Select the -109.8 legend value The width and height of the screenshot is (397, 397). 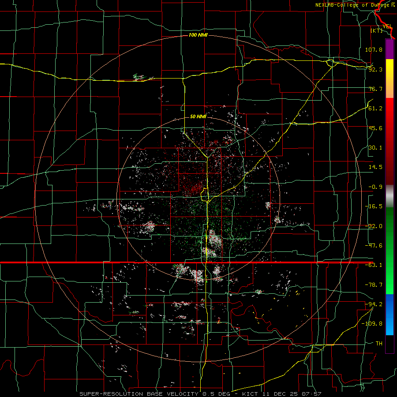(372, 324)
